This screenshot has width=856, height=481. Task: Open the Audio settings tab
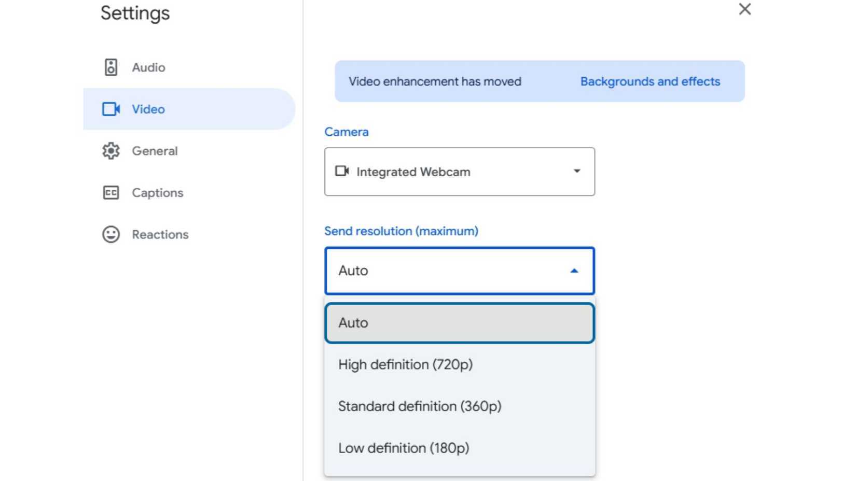(189, 67)
